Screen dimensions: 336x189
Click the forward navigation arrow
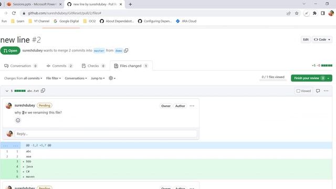coord(6,13)
